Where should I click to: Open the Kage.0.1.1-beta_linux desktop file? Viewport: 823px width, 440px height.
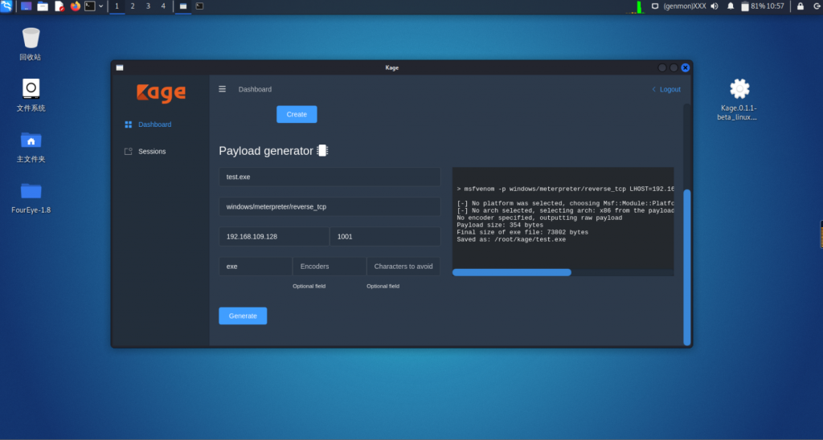(738, 100)
